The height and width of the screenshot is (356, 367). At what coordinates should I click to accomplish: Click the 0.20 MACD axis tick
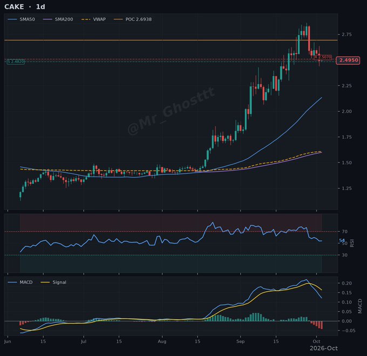click(x=346, y=283)
